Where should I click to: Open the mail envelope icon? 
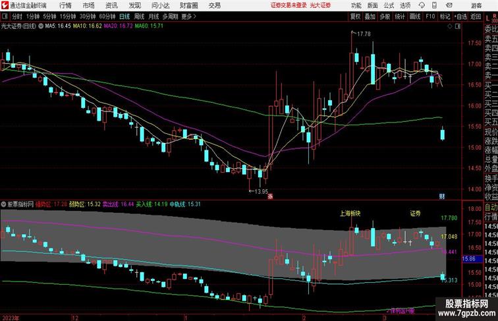449,5
